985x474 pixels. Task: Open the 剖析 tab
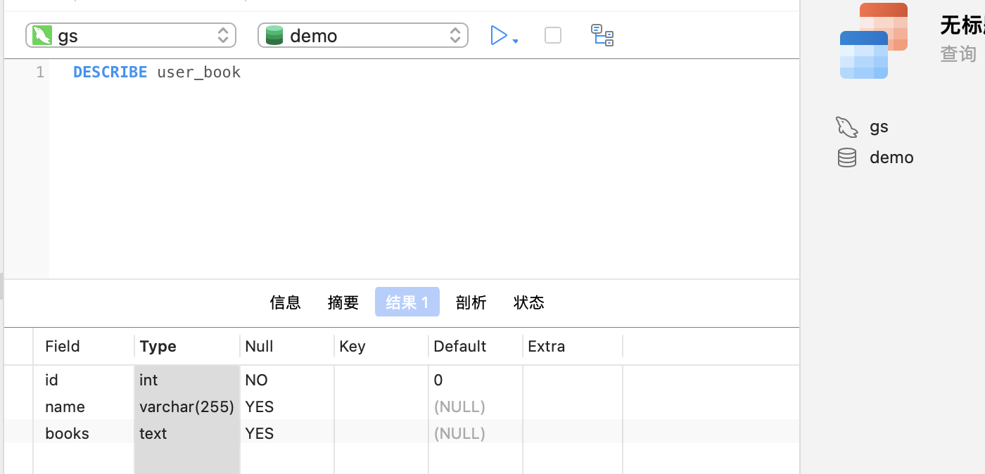point(471,302)
